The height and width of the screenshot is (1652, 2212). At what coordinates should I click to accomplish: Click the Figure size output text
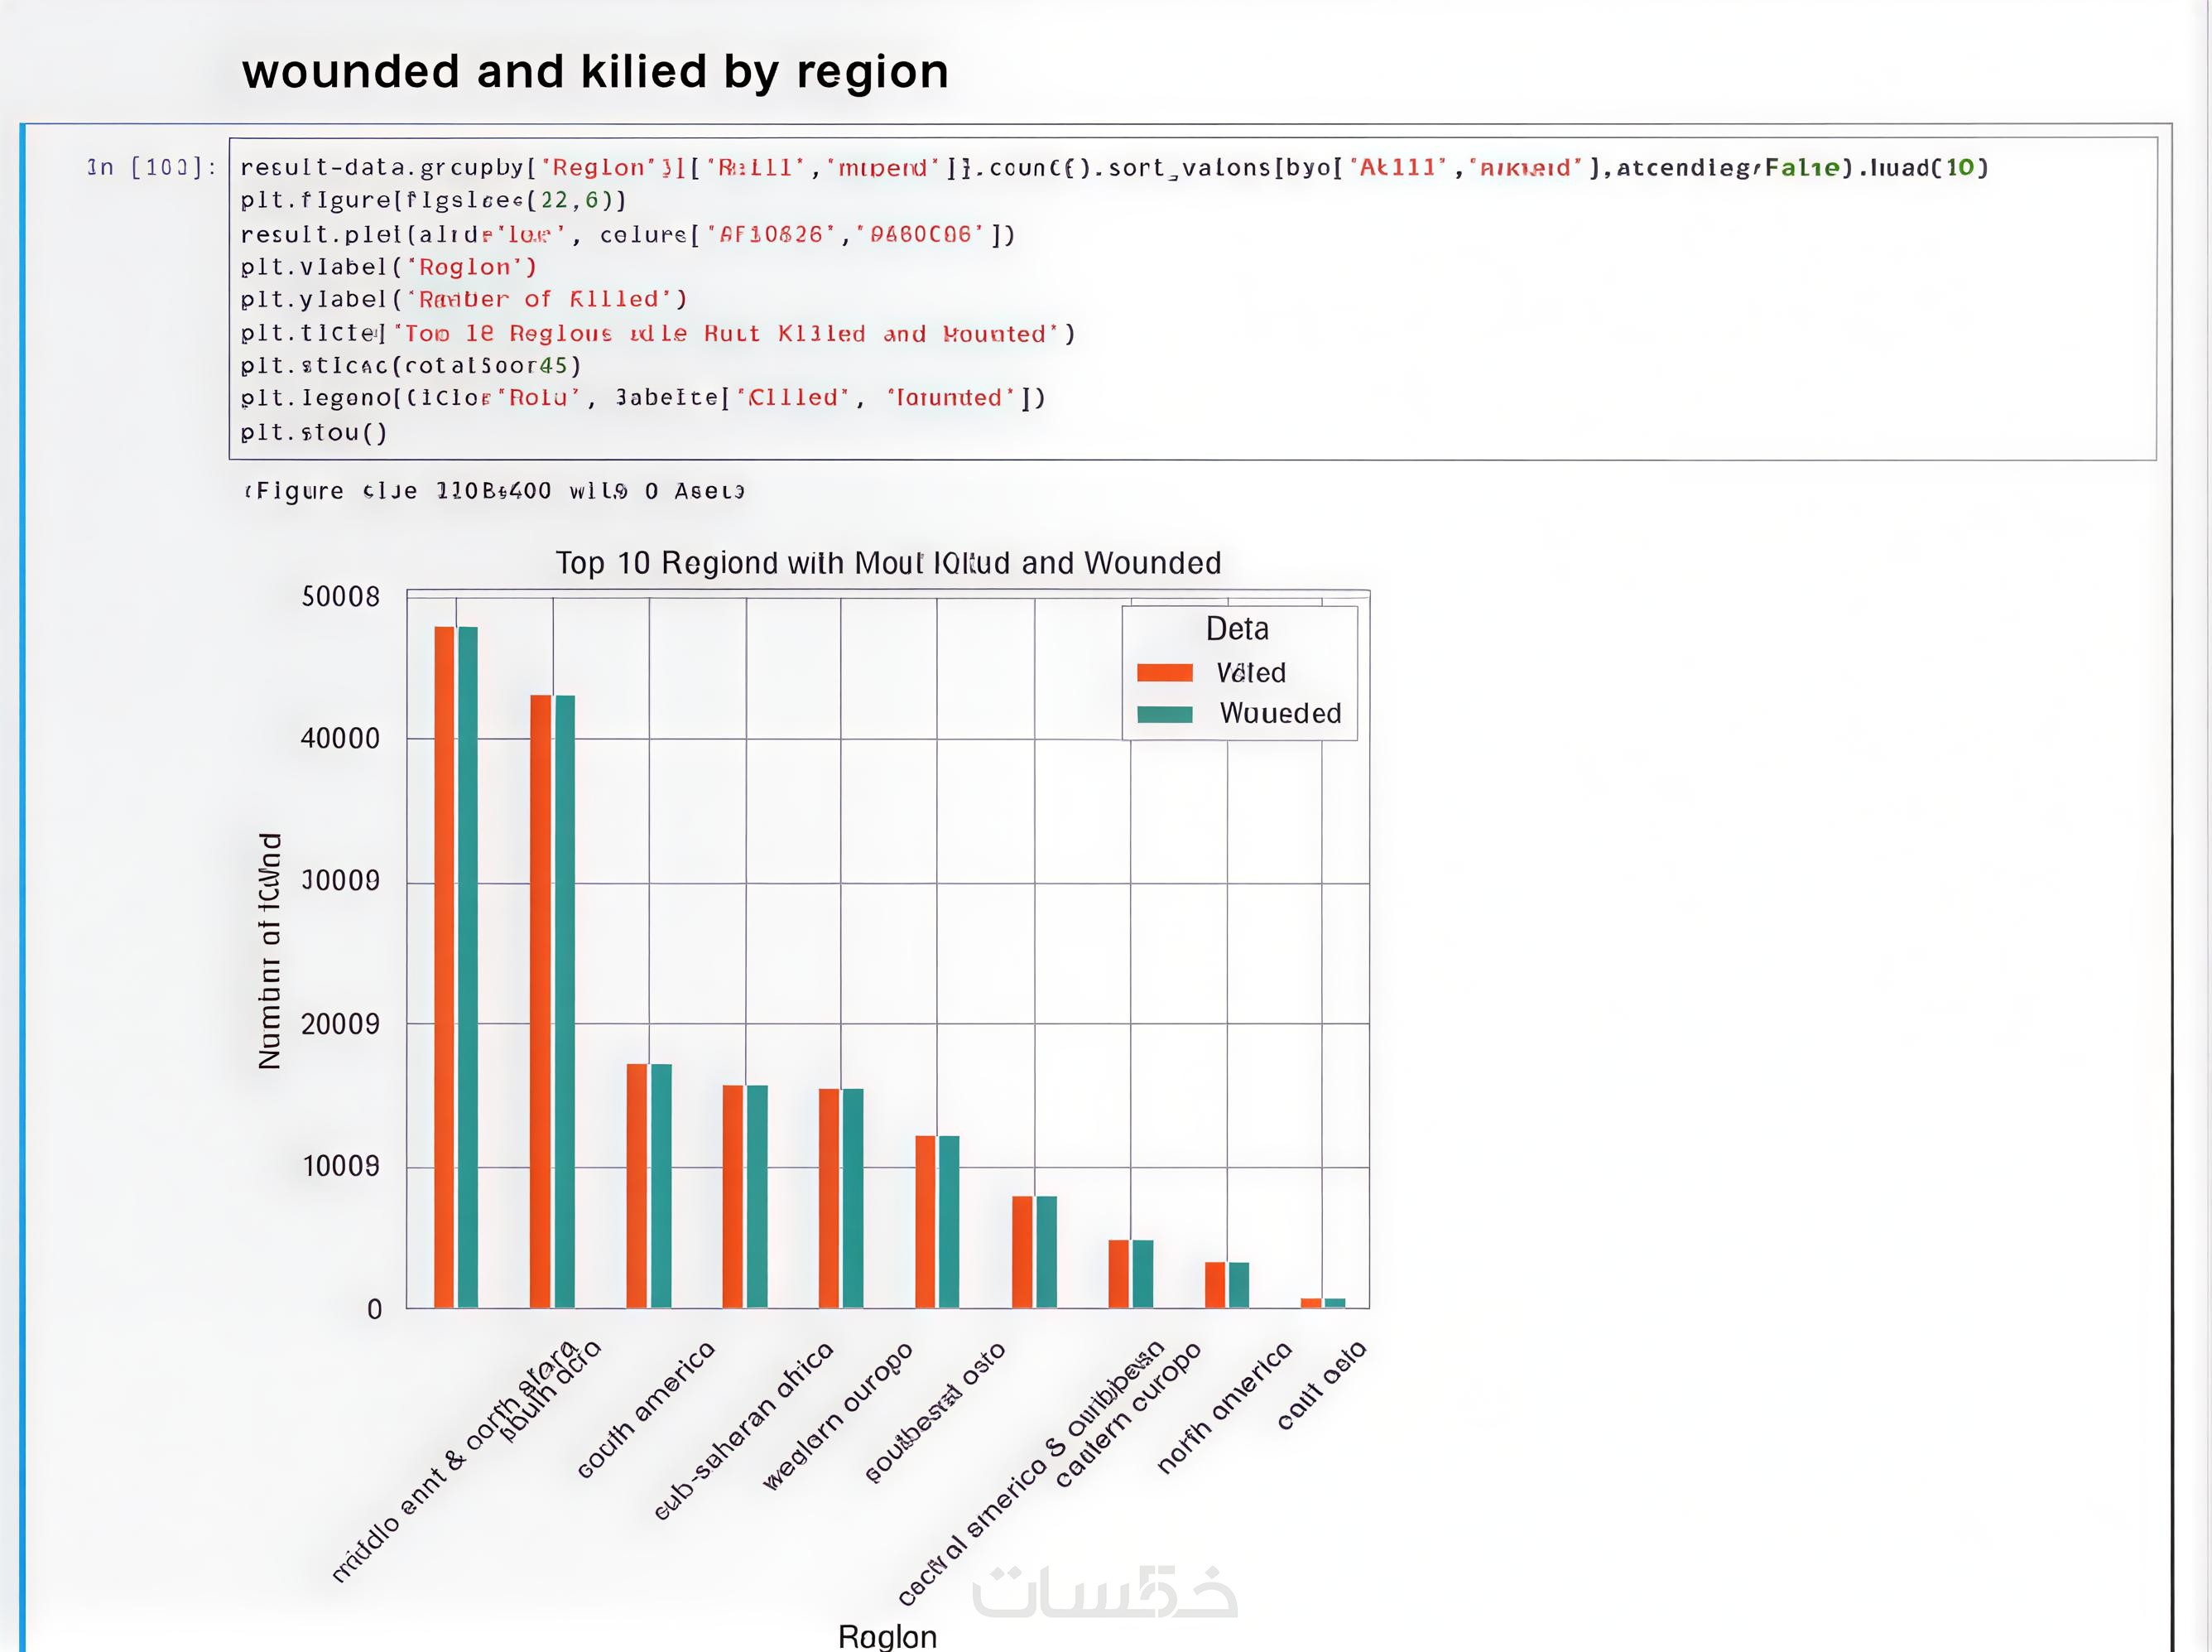click(x=495, y=491)
